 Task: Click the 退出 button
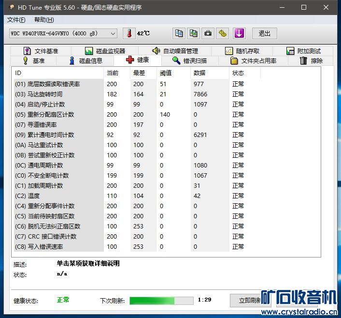point(265,33)
